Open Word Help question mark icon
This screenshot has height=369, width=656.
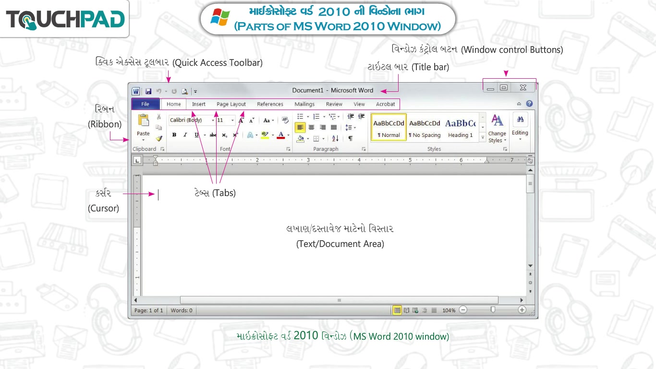click(529, 103)
